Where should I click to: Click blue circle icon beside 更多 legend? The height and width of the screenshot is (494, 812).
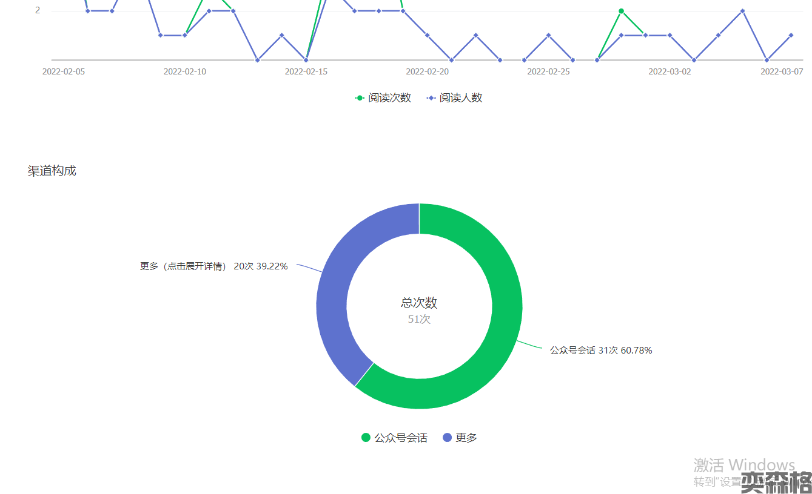pyautogui.click(x=448, y=438)
